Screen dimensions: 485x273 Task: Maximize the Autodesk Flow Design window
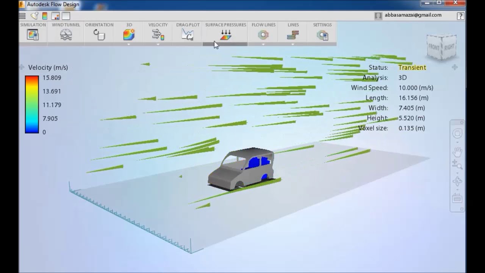click(x=439, y=3)
